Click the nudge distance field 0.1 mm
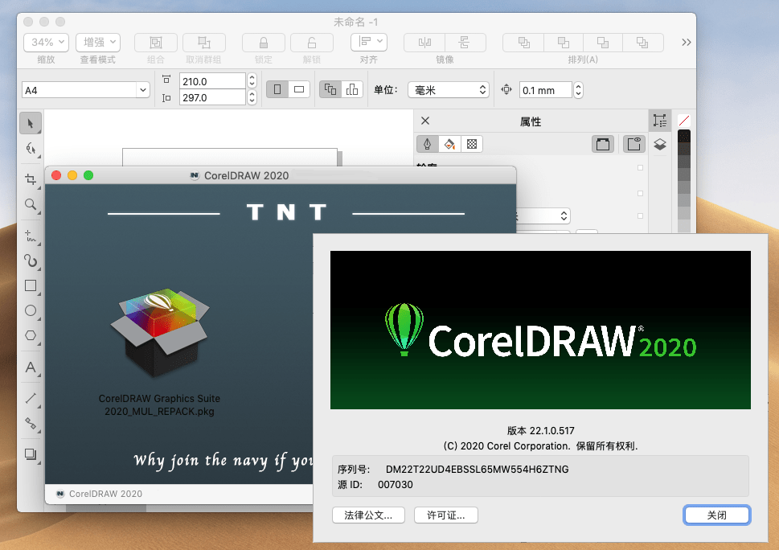Viewport: 779px width, 550px height. [x=546, y=90]
